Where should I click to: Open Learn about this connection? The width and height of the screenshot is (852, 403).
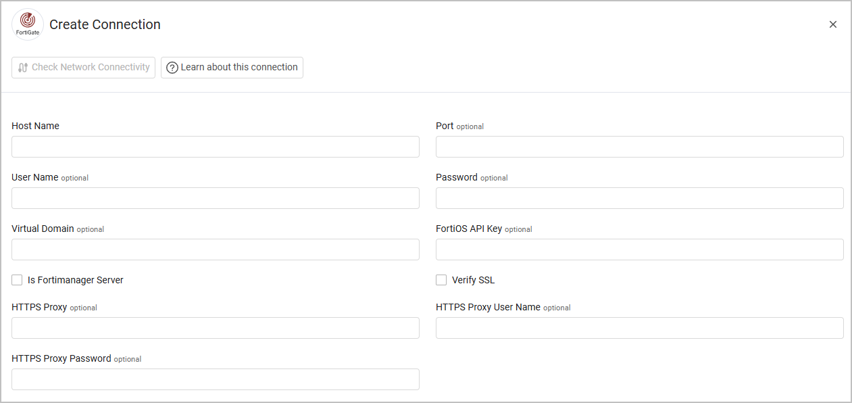232,68
